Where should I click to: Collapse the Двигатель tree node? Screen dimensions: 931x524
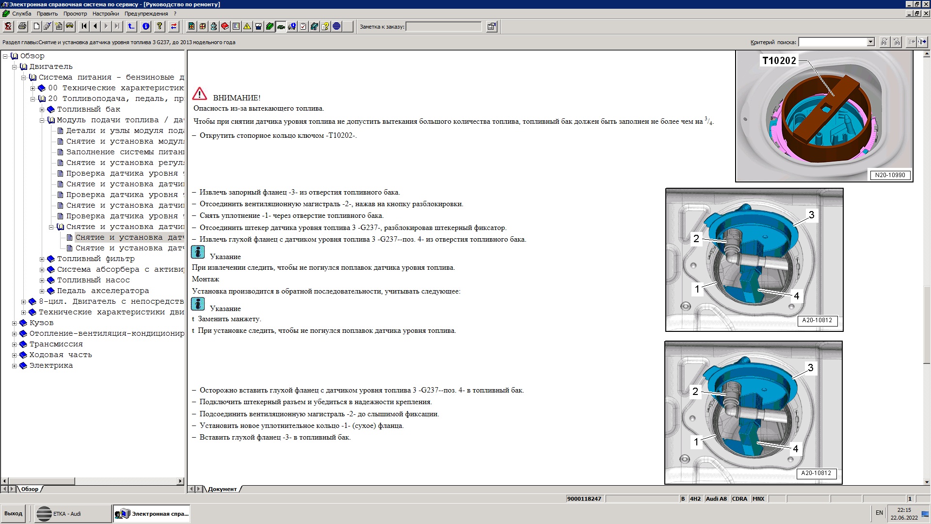pyautogui.click(x=14, y=67)
